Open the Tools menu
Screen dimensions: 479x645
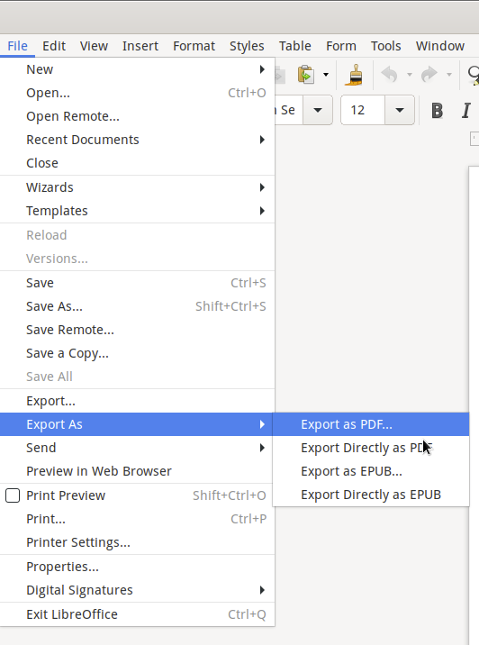click(x=385, y=46)
